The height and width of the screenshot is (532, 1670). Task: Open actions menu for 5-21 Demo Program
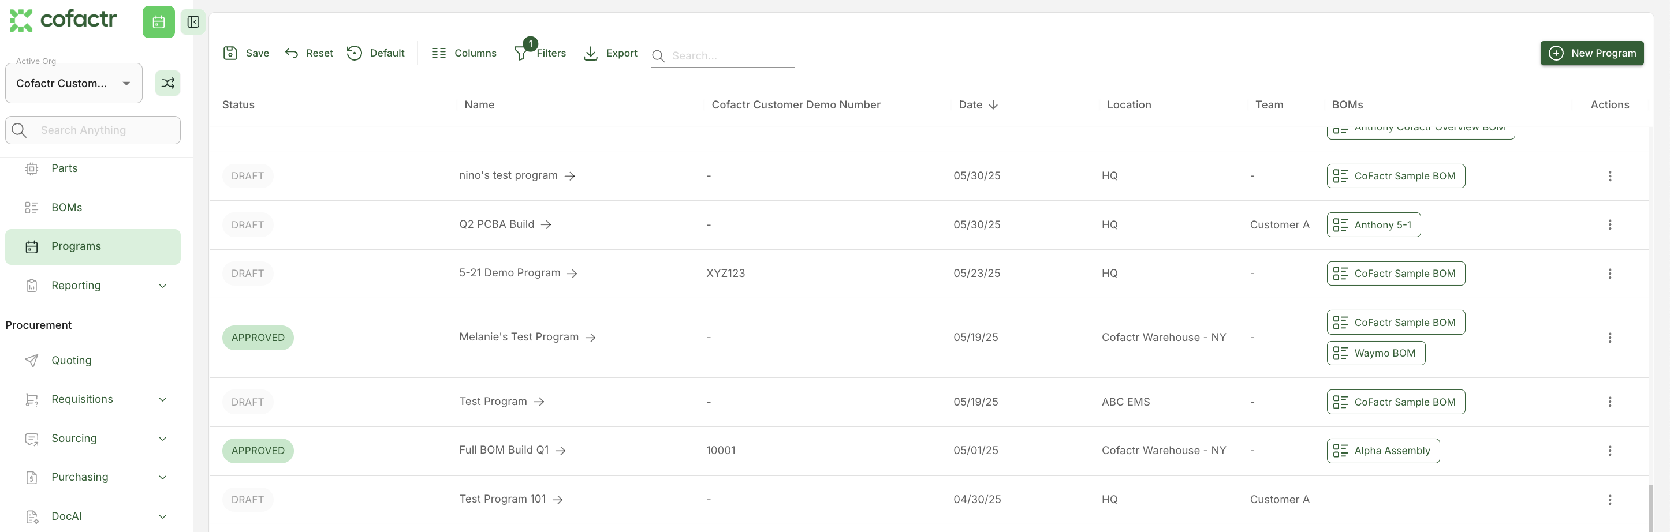[1609, 274]
